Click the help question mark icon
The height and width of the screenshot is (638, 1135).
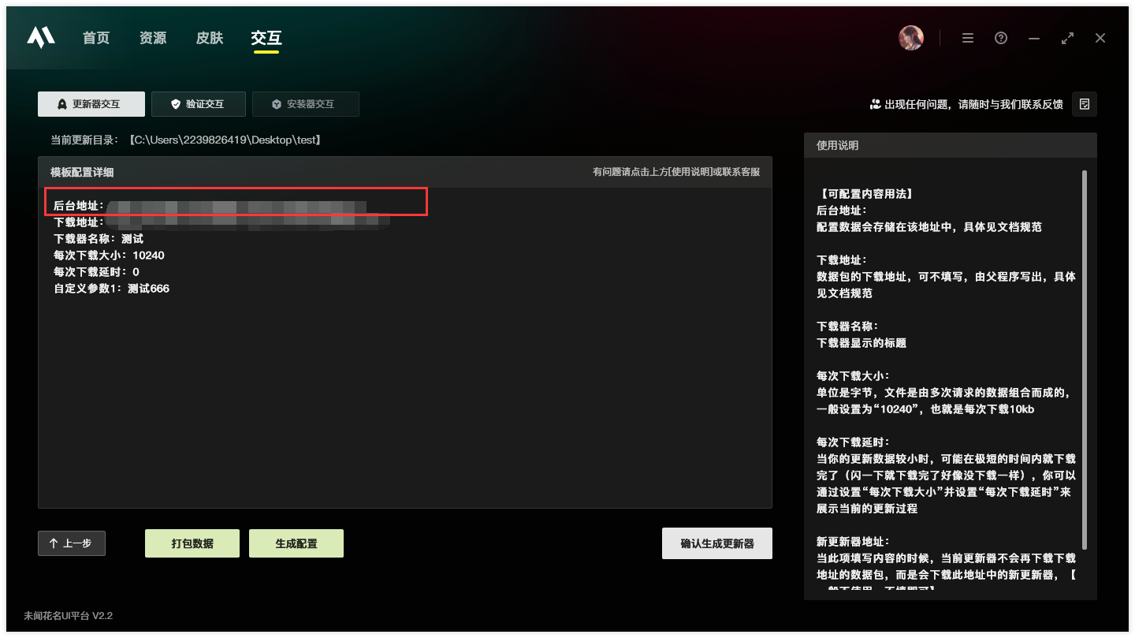[1001, 38]
